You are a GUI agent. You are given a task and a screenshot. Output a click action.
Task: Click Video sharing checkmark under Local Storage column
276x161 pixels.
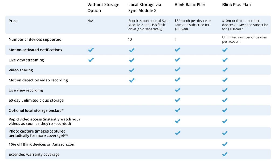(132, 70)
